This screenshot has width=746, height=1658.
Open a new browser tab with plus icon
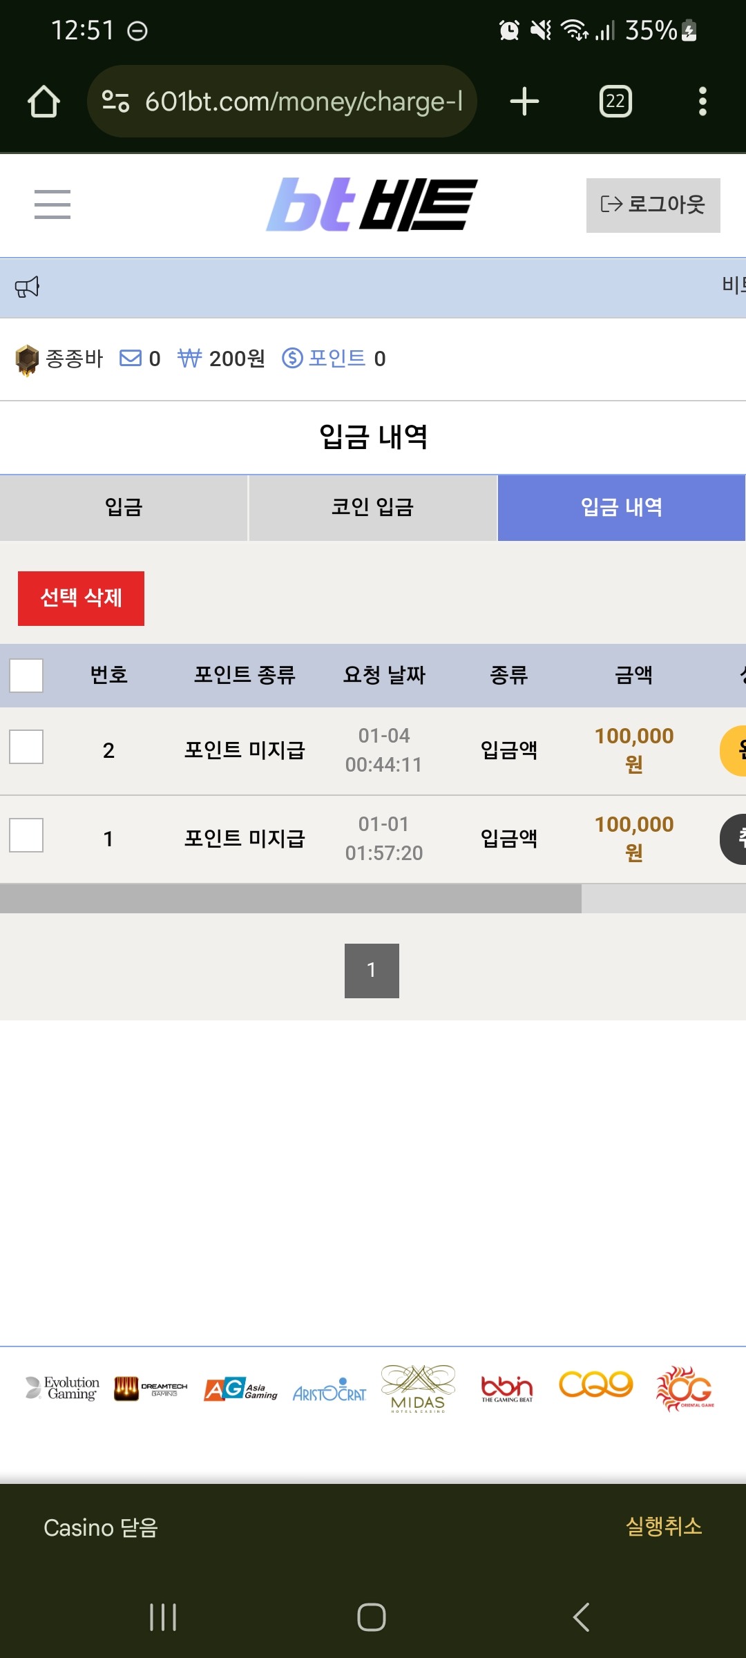pyautogui.click(x=524, y=102)
